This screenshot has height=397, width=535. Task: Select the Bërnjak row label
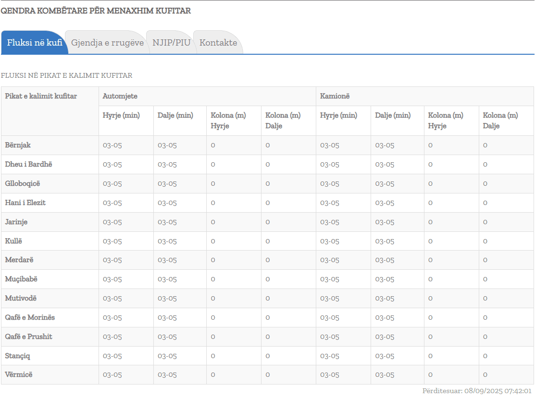coord(18,145)
